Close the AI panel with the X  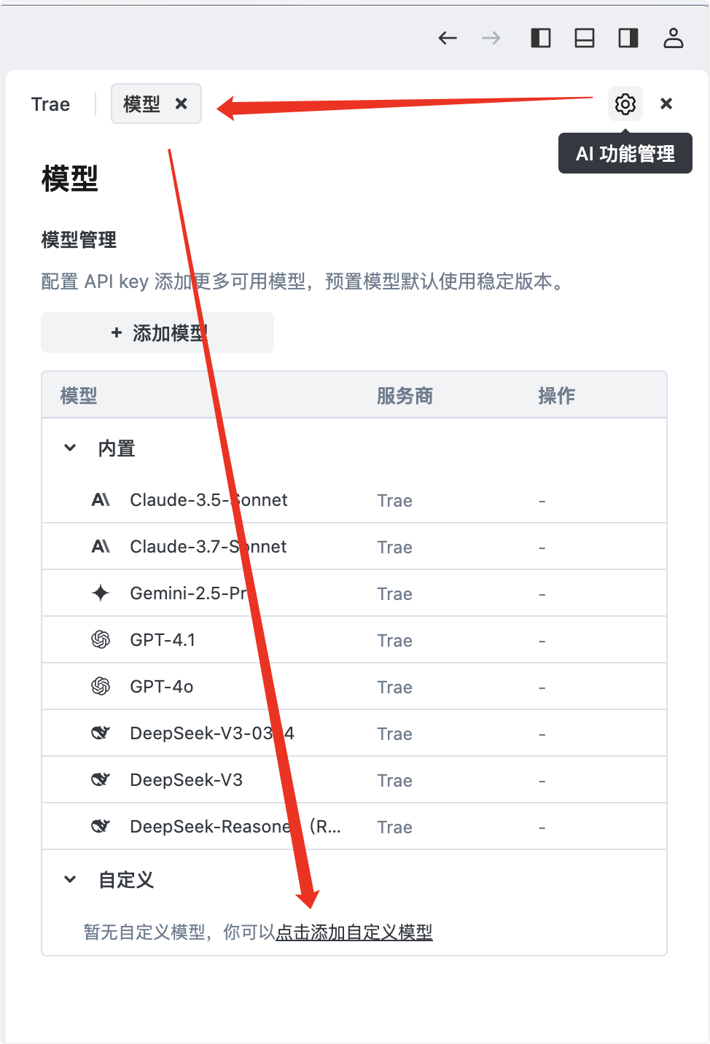(x=666, y=104)
